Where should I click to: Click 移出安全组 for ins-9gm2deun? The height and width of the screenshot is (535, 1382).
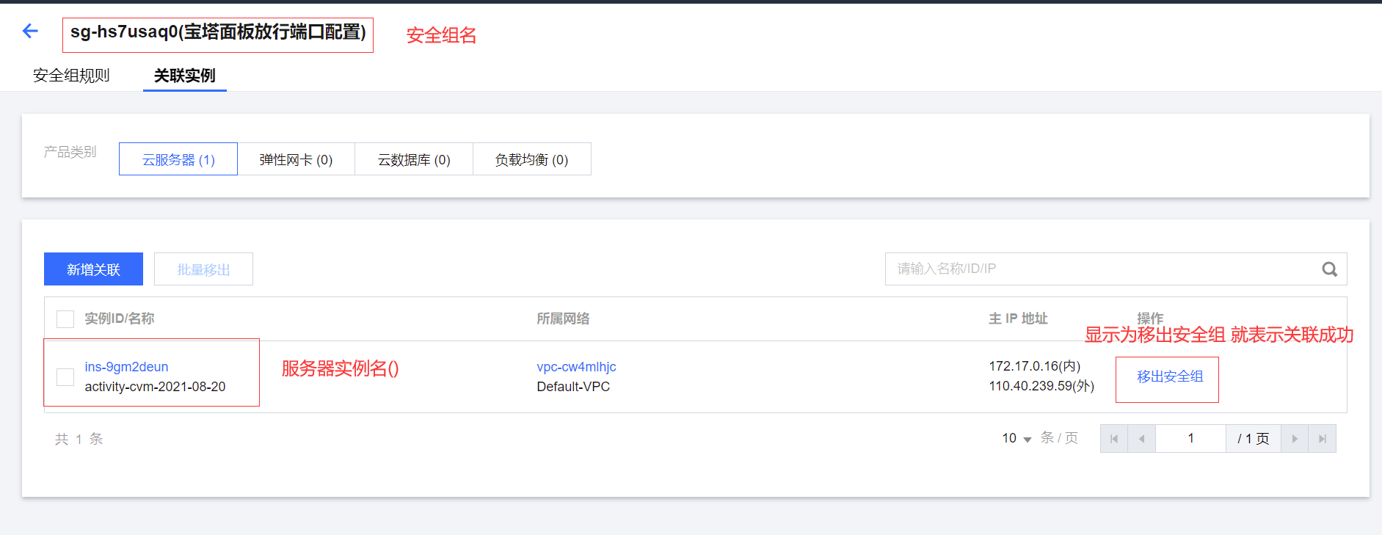1170,376
